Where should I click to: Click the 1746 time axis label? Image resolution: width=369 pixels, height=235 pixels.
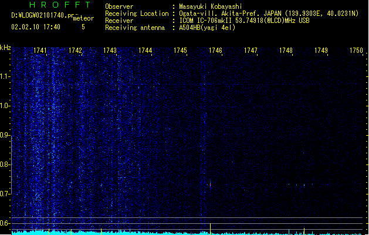point(215,51)
